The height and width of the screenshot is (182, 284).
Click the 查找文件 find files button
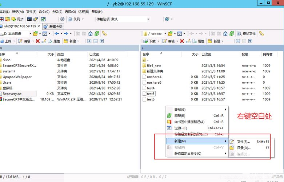pos(247,33)
